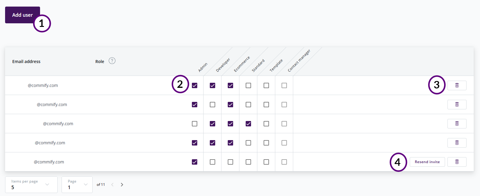Image resolution: width=480 pixels, height=196 pixels.
Task: Click the trash icon on the second row
Action: click(457, 104)
